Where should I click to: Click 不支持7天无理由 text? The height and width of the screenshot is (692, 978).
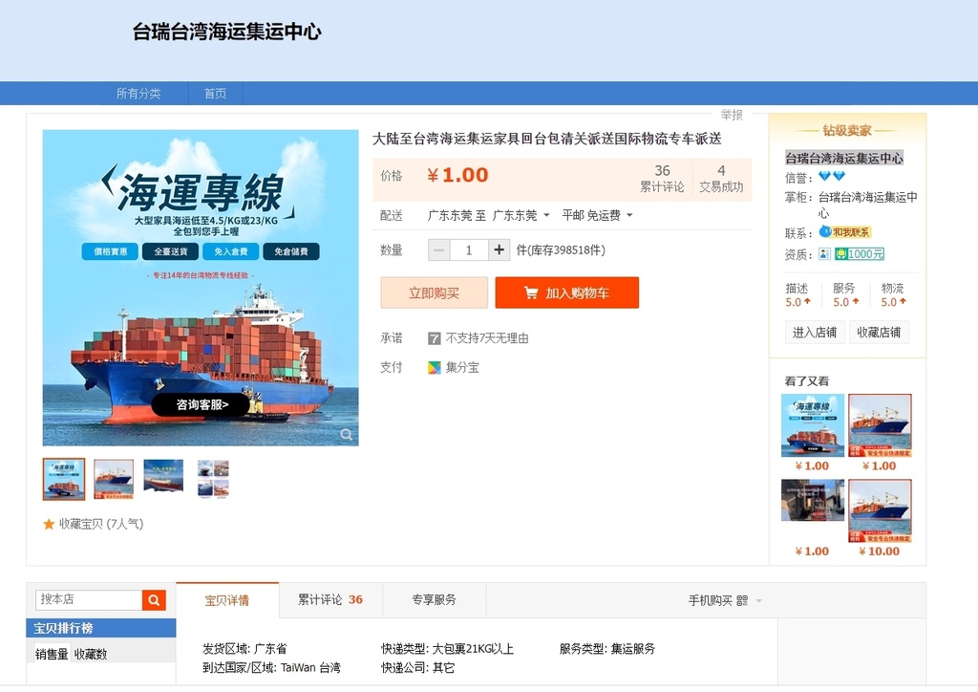pos(487,338)
